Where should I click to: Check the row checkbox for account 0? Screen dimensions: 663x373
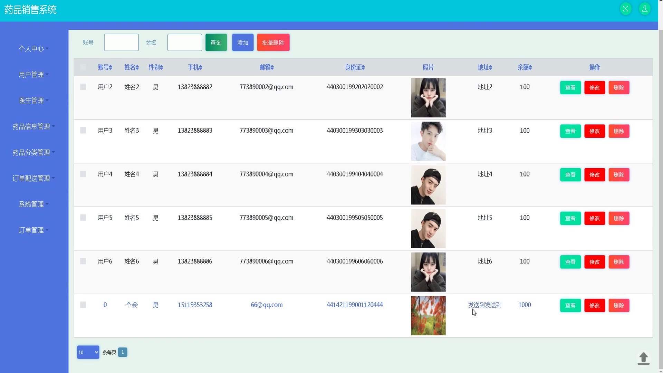83,305
